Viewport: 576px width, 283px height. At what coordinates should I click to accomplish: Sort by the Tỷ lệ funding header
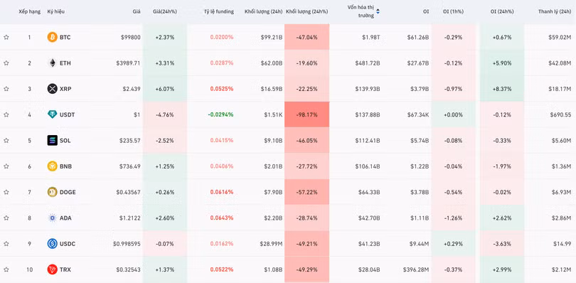coord(219,12)
